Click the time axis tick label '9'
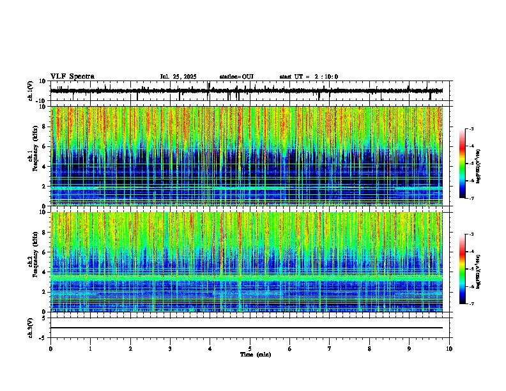This screenshot has width=506, height=391. pyautogui.click(x=409, y=349)
